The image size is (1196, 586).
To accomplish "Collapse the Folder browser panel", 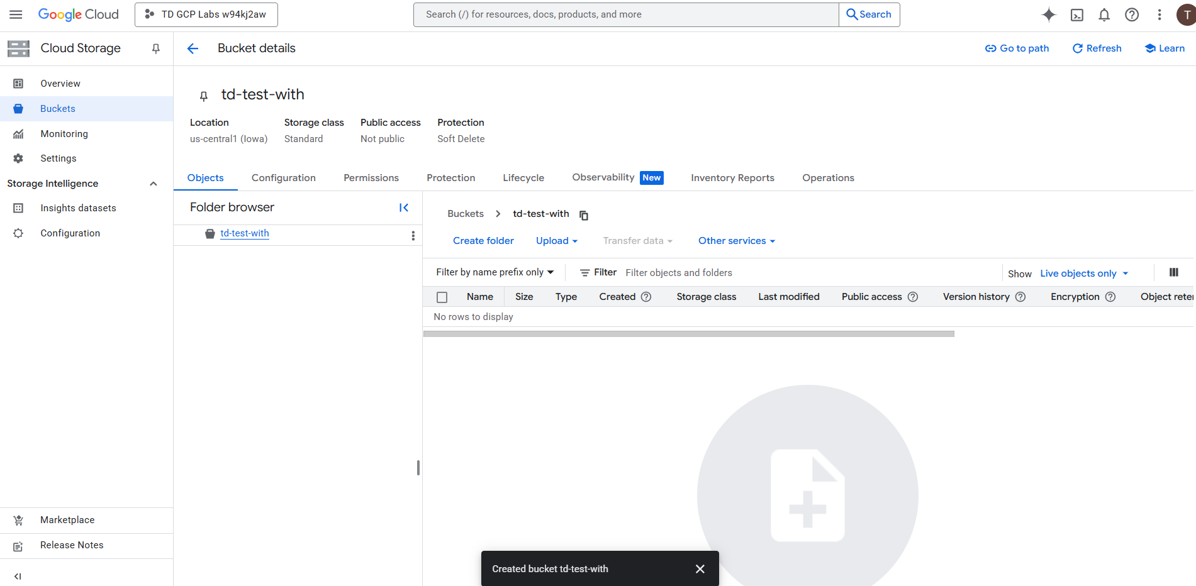I will pyautogui.click(x=404, y=207).
